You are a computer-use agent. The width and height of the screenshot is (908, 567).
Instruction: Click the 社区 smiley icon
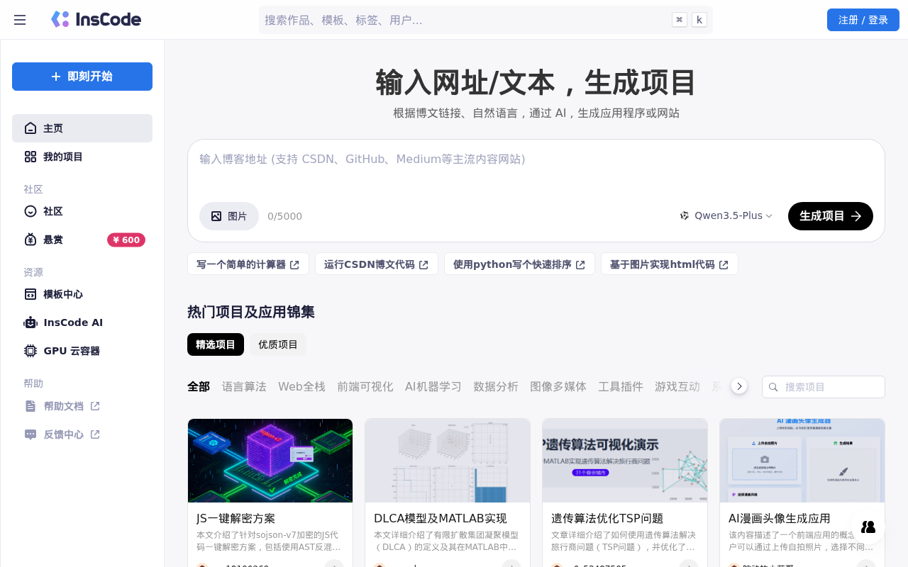[31, 211]
